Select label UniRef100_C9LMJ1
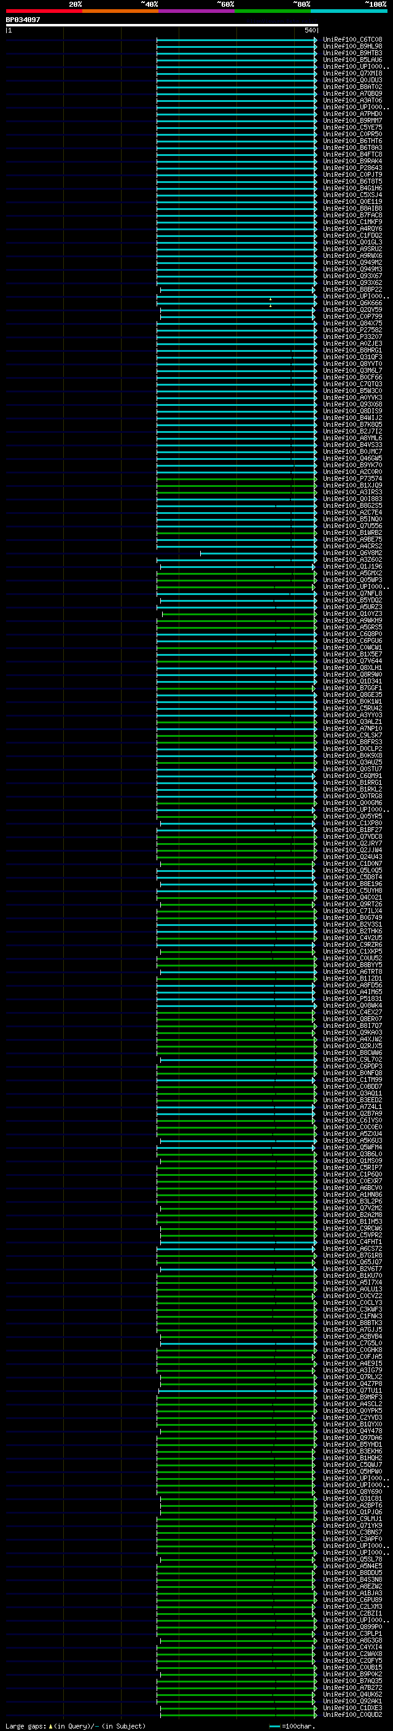 (352, 1519)
